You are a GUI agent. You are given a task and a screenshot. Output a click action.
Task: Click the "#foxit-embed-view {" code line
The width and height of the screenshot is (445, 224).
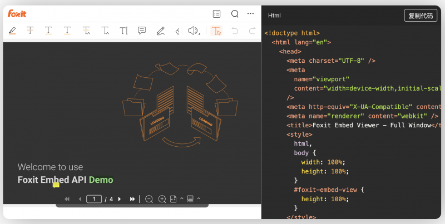click(329, 190)
